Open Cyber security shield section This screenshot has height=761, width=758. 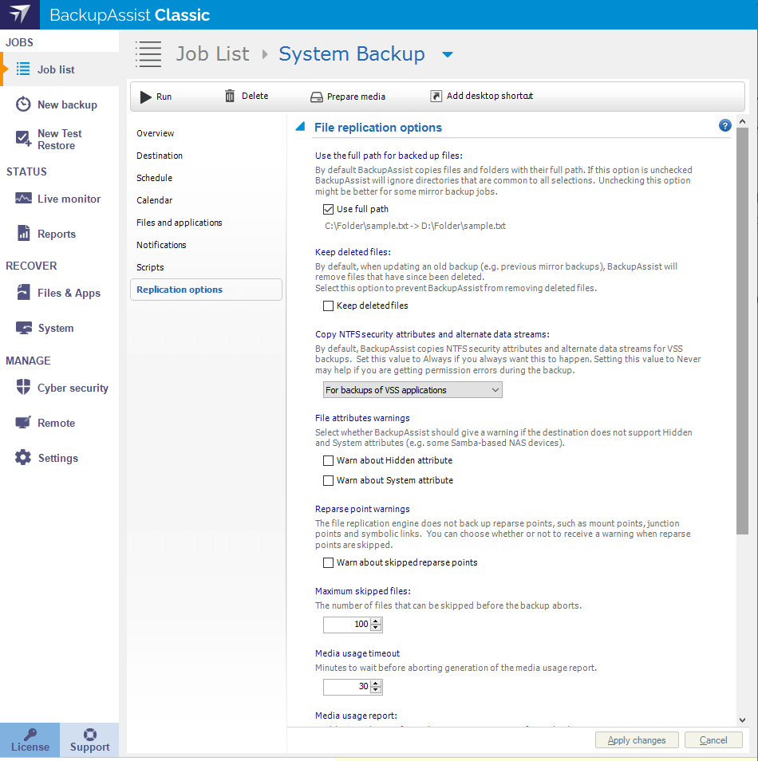(x=73, y=388)
